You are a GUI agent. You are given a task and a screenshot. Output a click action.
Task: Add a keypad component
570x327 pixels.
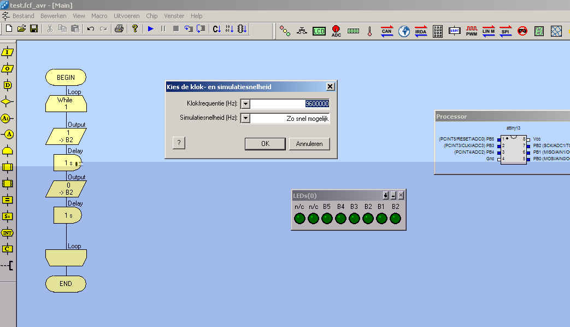coord(438,31)
